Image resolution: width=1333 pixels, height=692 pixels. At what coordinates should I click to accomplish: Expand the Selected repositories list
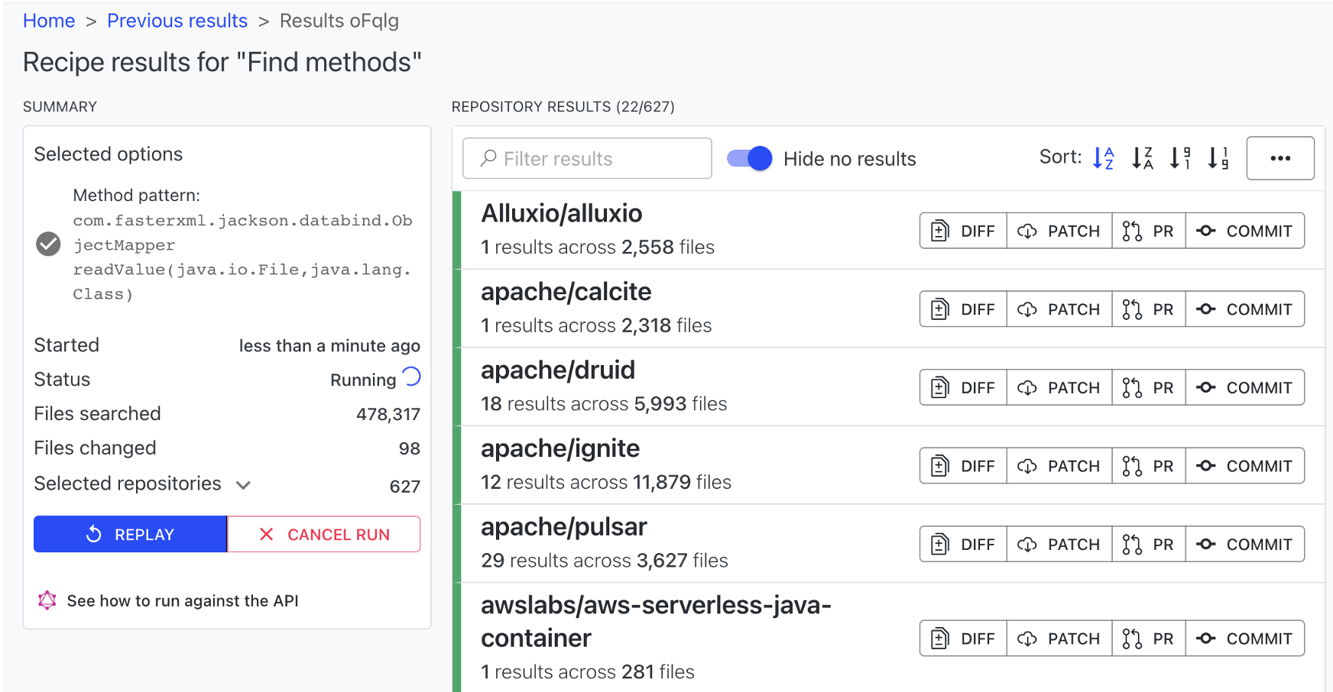click(x=243, y=485)
